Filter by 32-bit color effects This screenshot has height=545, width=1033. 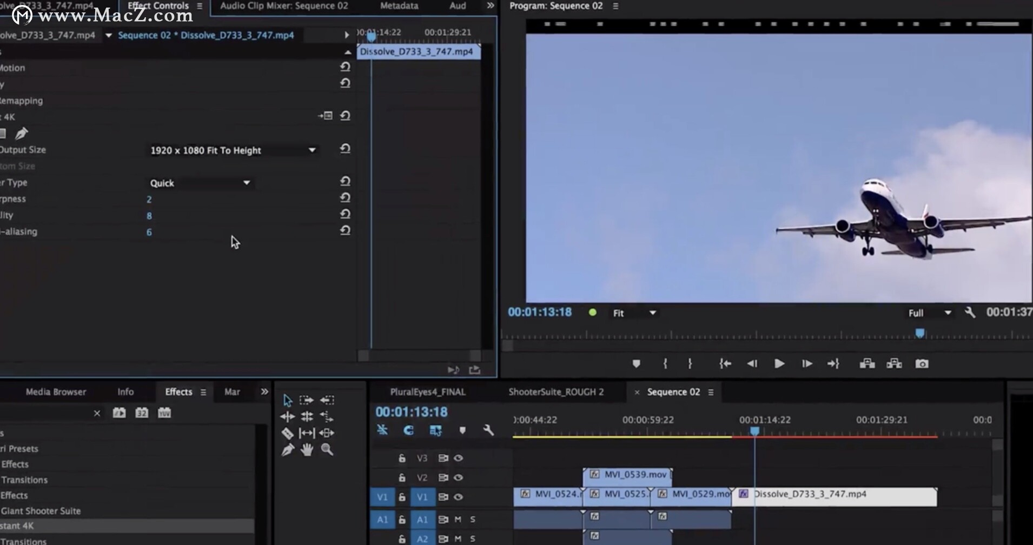[x=142, y=413]
